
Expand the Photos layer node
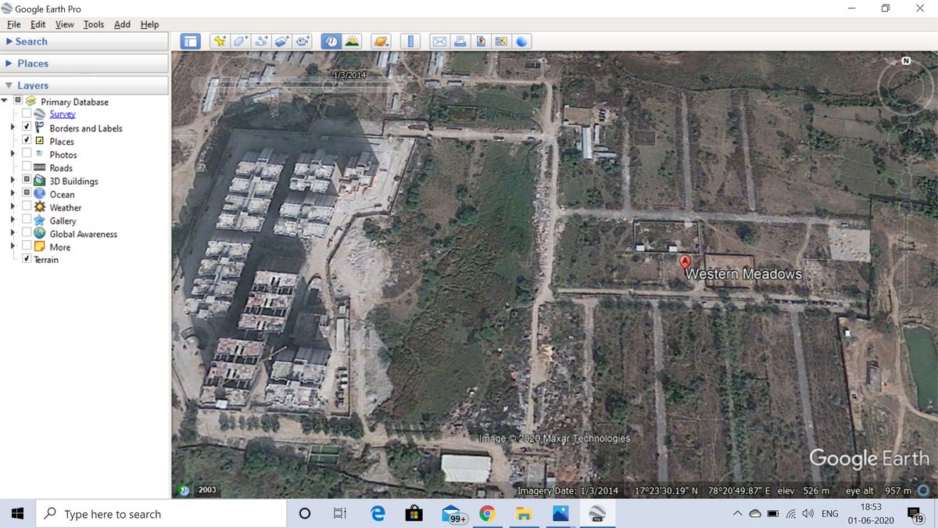pyautogui.click(x=12, y=154)
